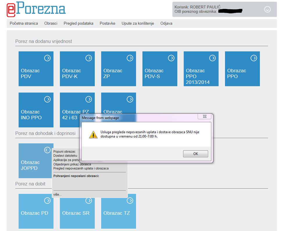Click the Porez na dodanu vrijednost heading
This screenshot has height=231, width=284.
44,41
